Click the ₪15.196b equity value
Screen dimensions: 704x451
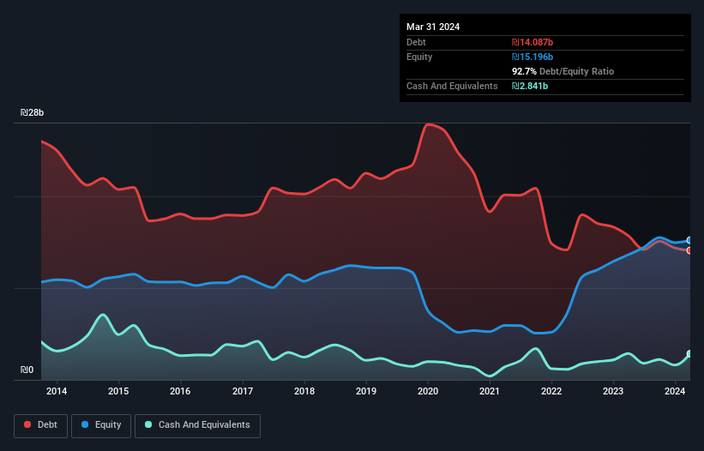click(x=533, y=57)
